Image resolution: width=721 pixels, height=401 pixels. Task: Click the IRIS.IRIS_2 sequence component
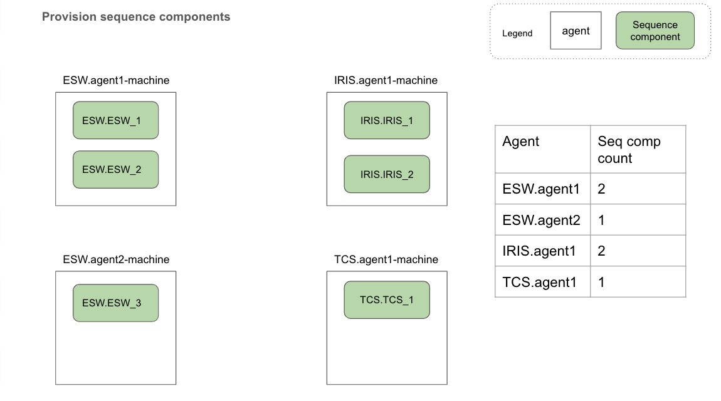387,174
